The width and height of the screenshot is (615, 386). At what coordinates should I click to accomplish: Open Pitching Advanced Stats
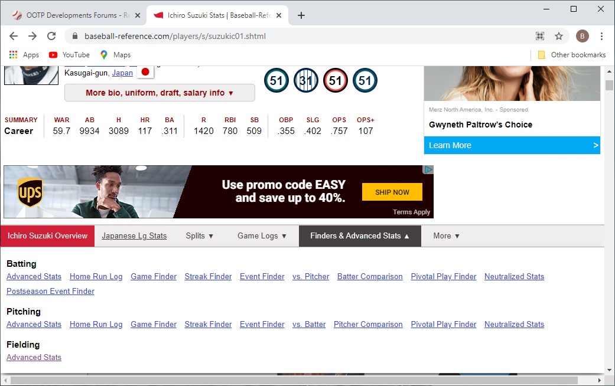(x=34, y=325)
